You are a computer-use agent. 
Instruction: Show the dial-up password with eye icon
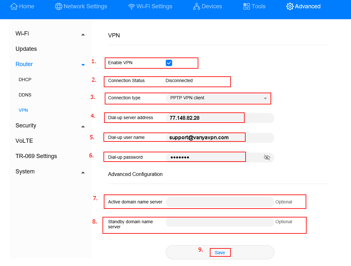(x=267, y=157)
